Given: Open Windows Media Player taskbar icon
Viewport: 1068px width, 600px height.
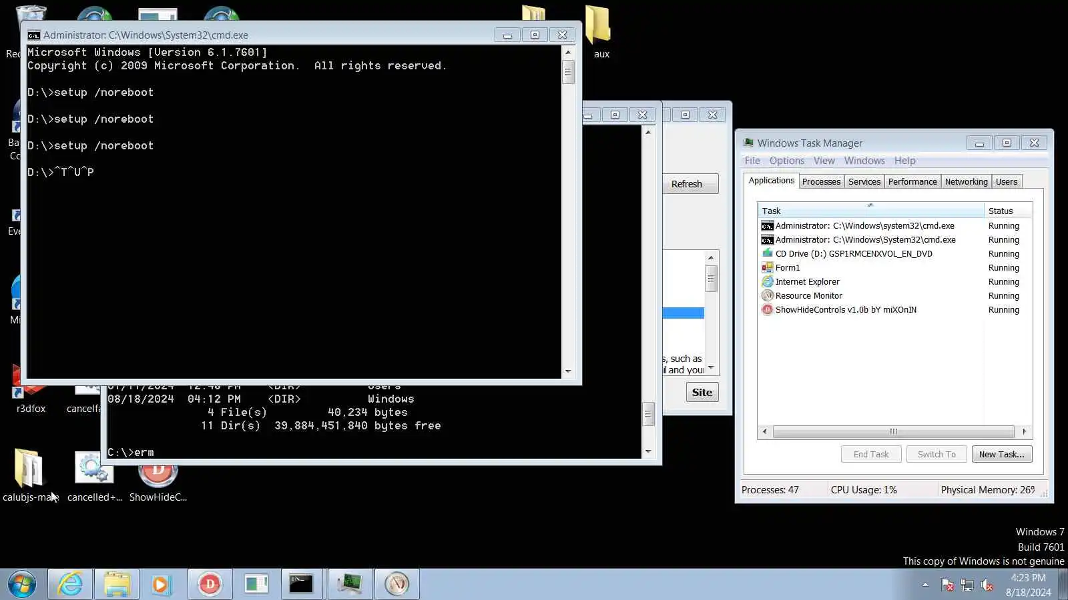Looking at the screenshot, I should click(161, 584).
